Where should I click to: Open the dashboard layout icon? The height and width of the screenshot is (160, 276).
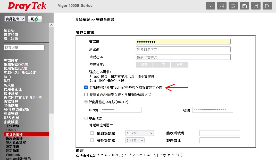coord(222,6)
